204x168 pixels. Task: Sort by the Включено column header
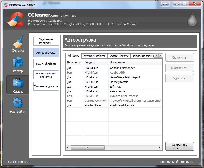74,62
